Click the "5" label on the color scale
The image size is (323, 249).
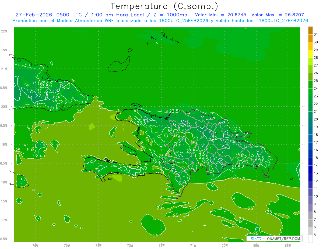(315, 235)
